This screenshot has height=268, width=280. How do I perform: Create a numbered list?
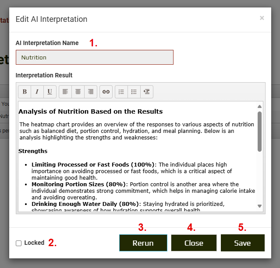[x=121, y=92]
